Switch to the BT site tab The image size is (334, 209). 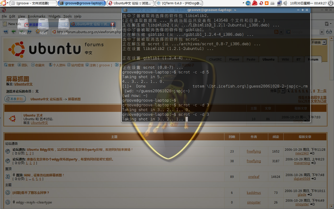(299, 59)
